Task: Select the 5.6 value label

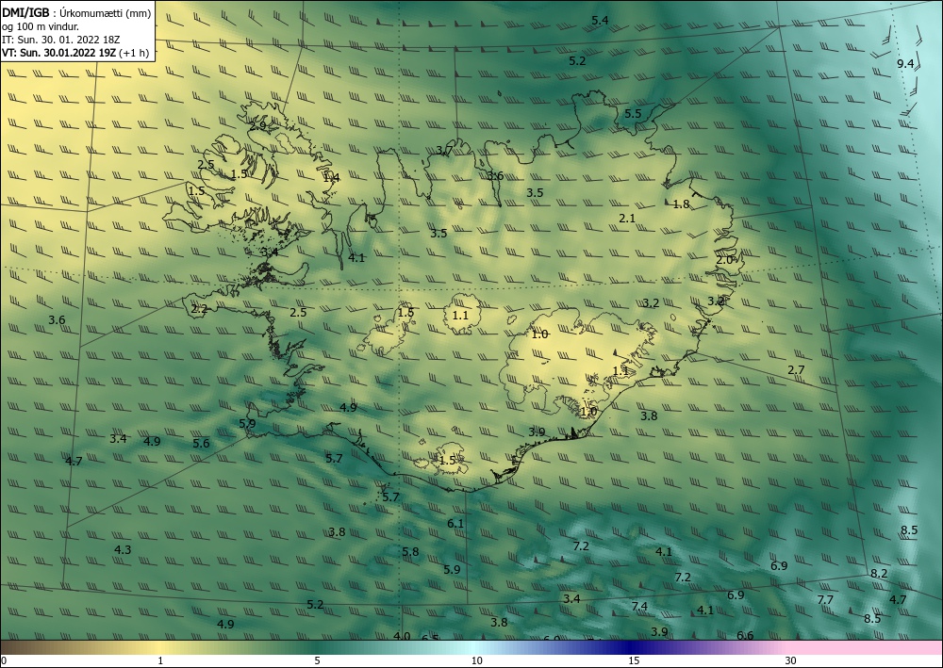Action: tap(201, 444)
